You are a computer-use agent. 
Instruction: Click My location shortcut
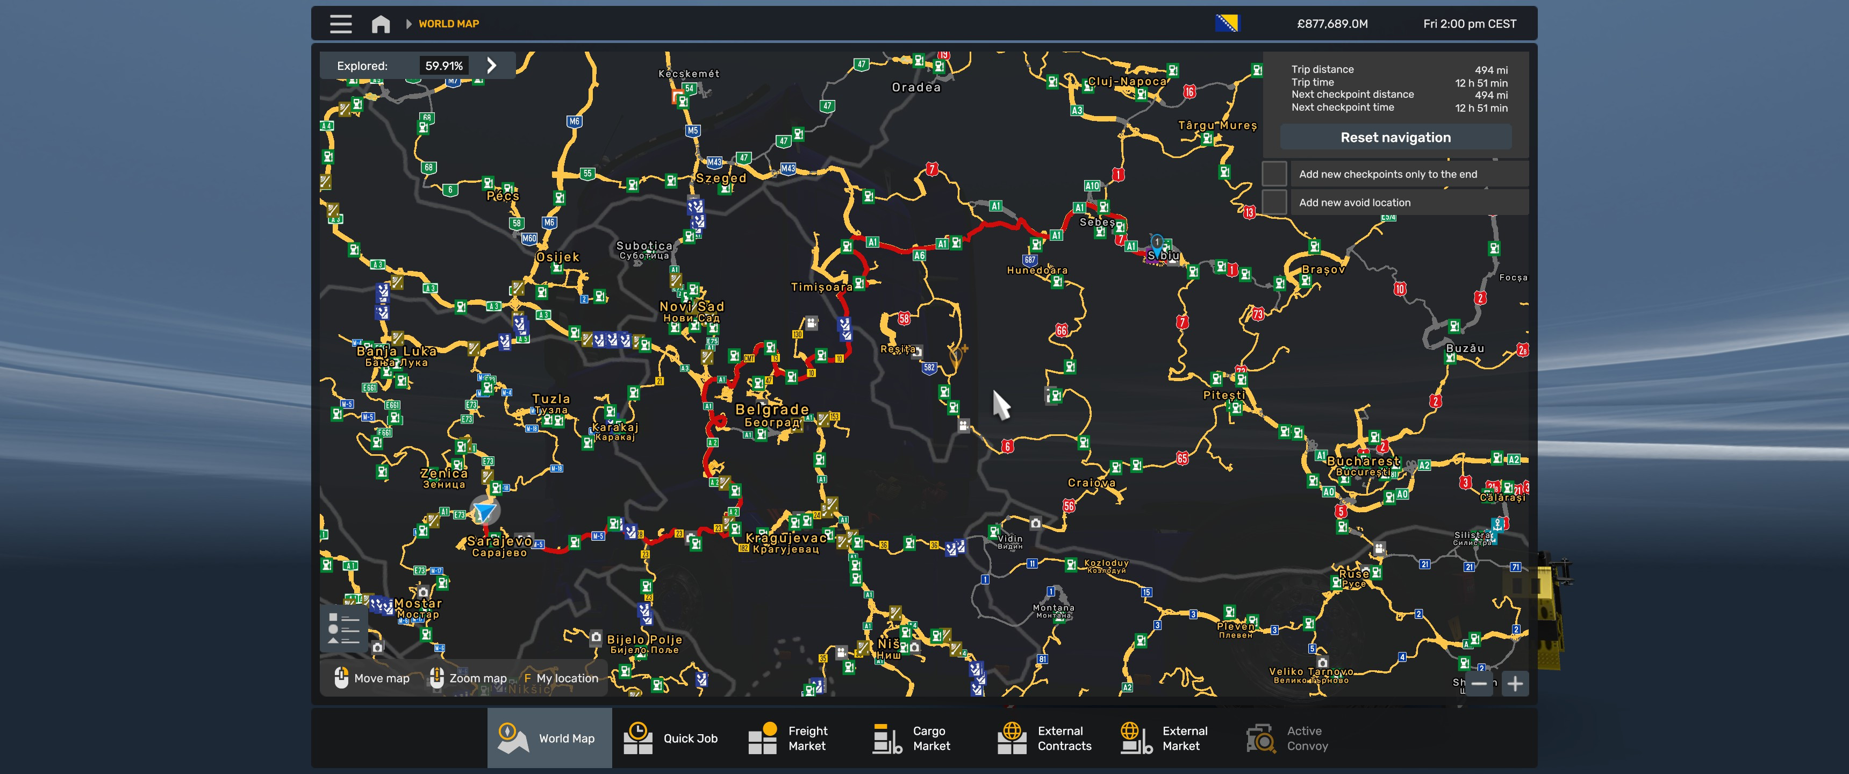pyautogui.click(x=560, y=678)
